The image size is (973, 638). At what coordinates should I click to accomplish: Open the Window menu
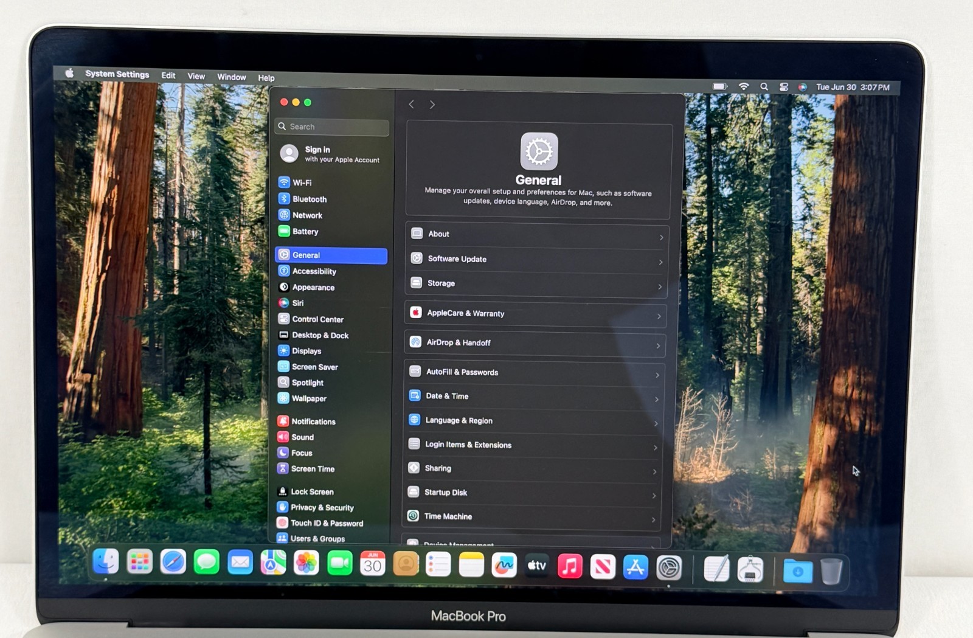click(x=232, y=77)
